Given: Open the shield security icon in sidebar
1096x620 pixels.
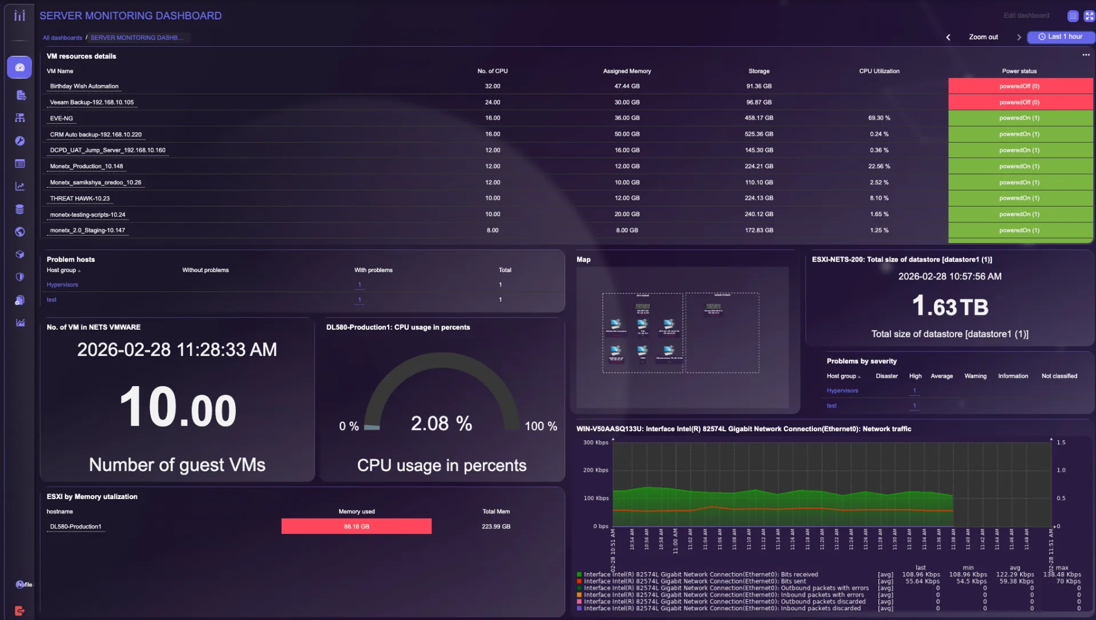Looking at the screenshot, I should pyautogui.click(x=20, y=277).
